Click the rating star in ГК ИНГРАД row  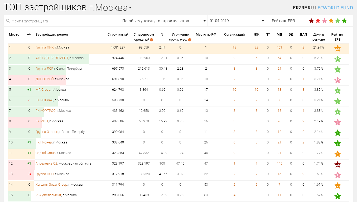point(338,101)
